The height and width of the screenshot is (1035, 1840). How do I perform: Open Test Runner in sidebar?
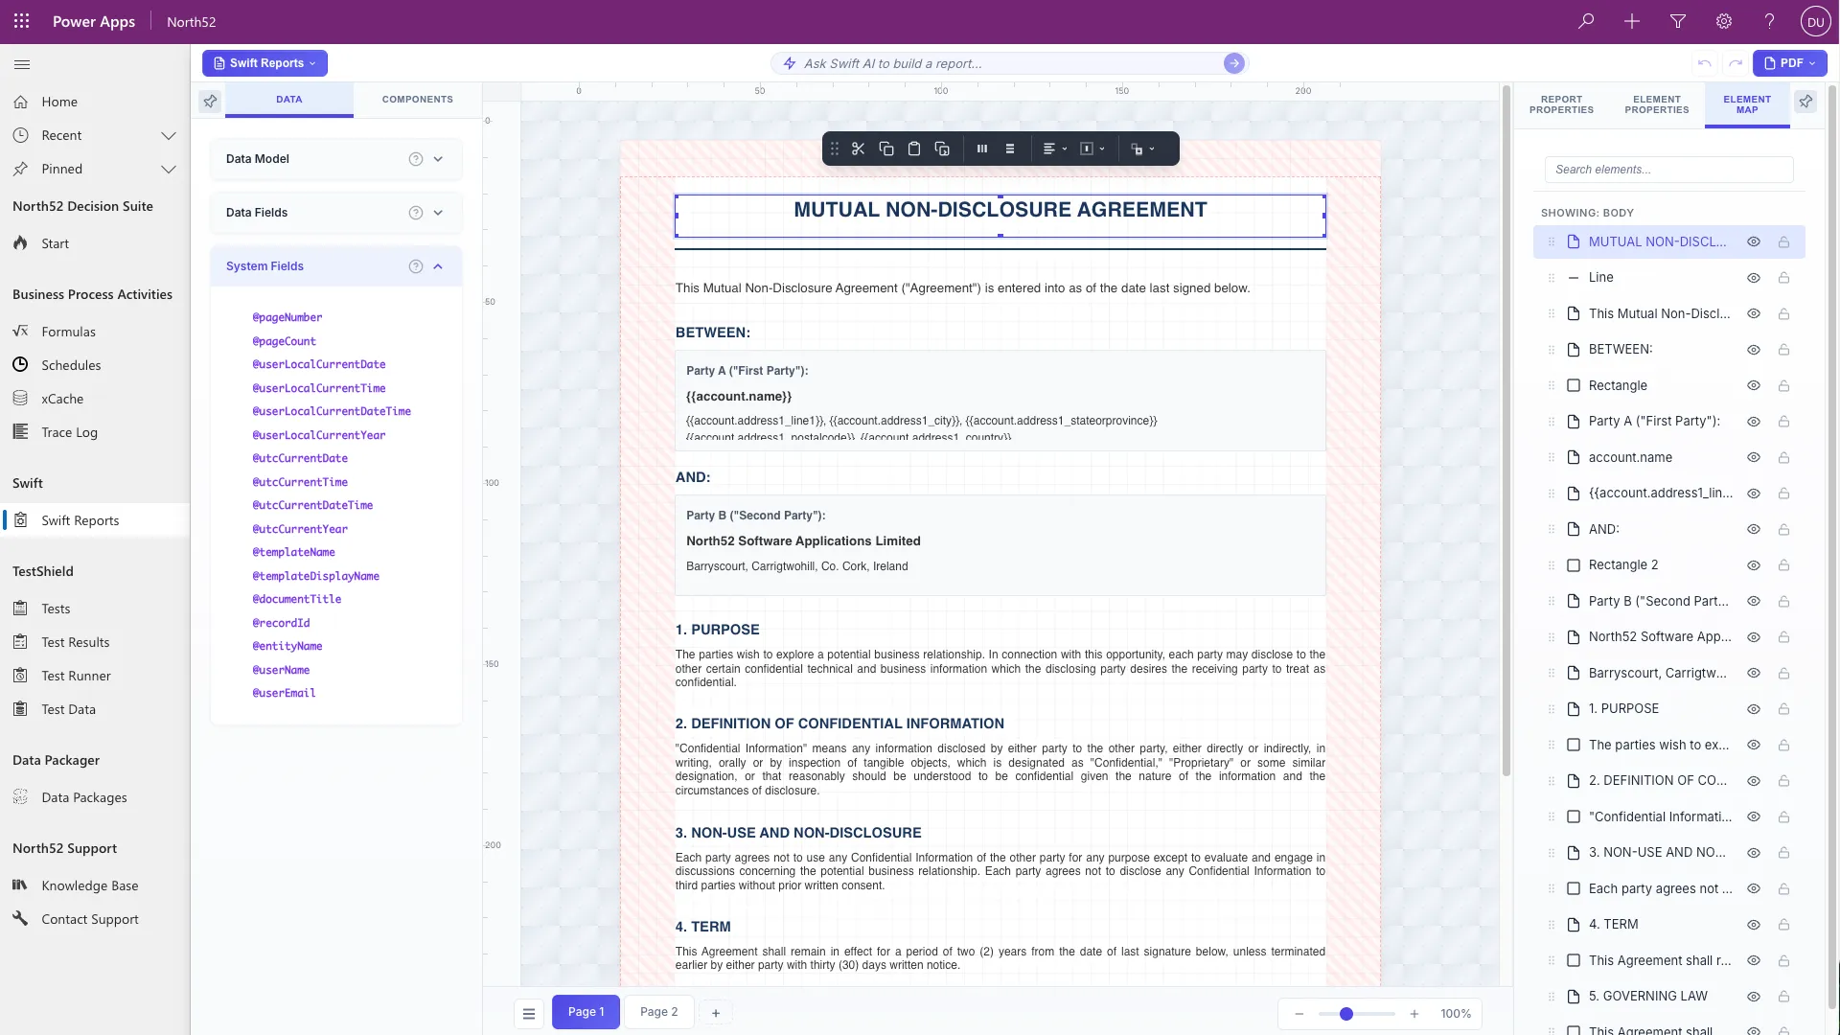click(x=76, y=676)
